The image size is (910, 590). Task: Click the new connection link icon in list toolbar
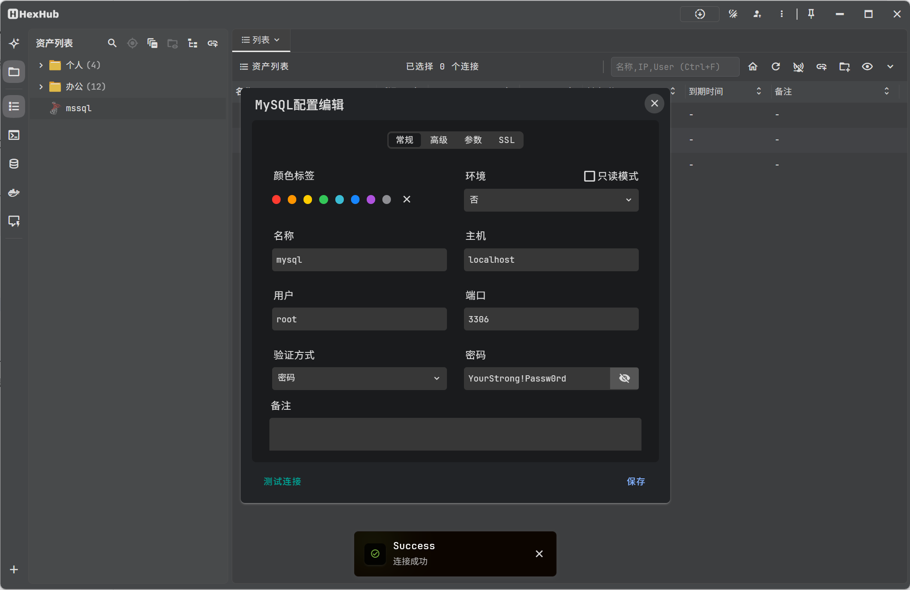click(821, 67)
